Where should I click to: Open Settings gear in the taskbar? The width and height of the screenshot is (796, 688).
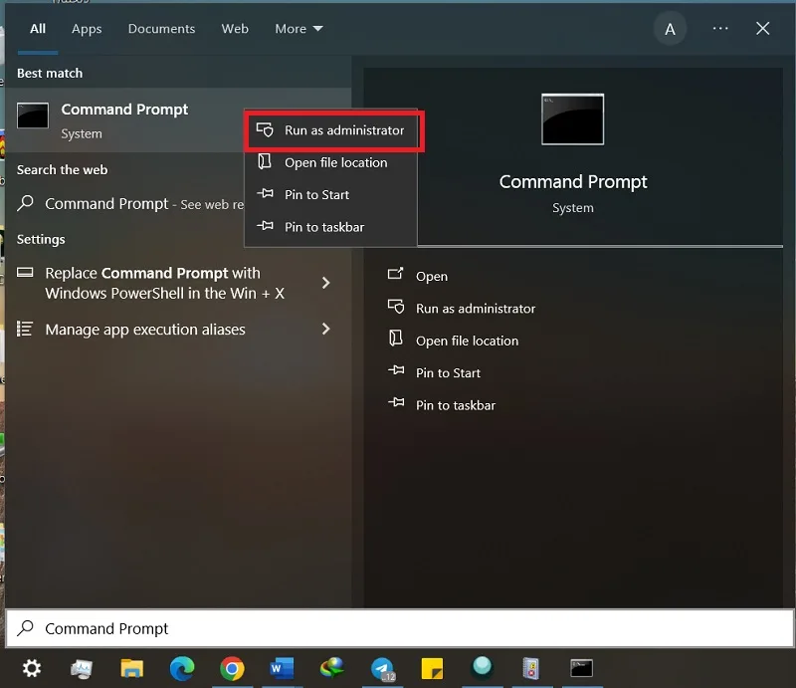click(x=32, y=668)
